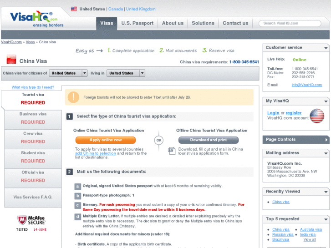Collapse the Customer service panel
331x248 pixels.
click(326, 48)
